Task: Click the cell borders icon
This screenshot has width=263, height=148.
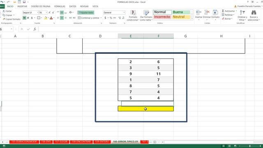Action: tap(39, 18)
